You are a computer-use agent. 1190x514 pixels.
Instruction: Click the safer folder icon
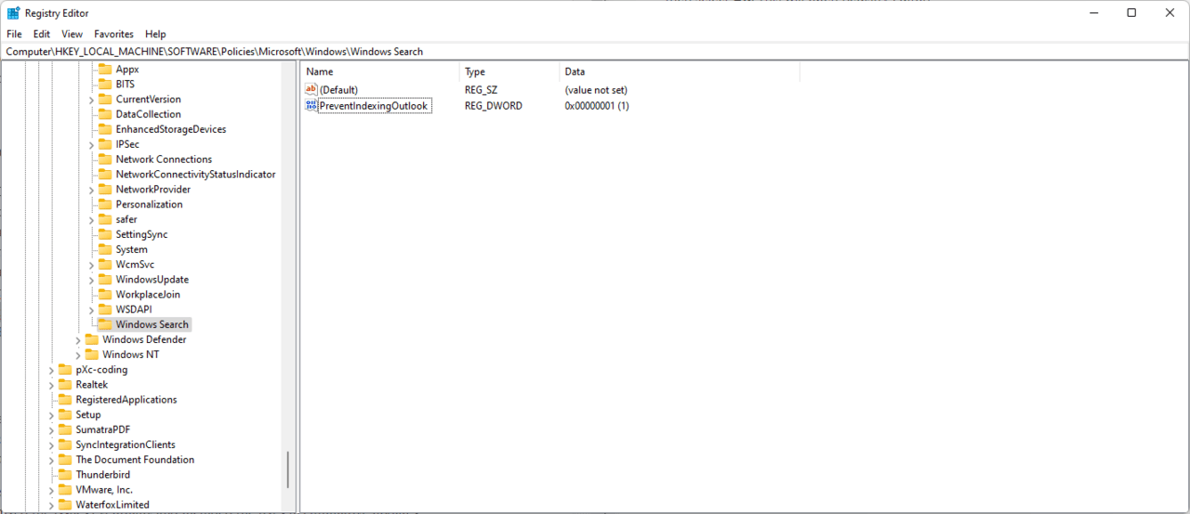104,219
